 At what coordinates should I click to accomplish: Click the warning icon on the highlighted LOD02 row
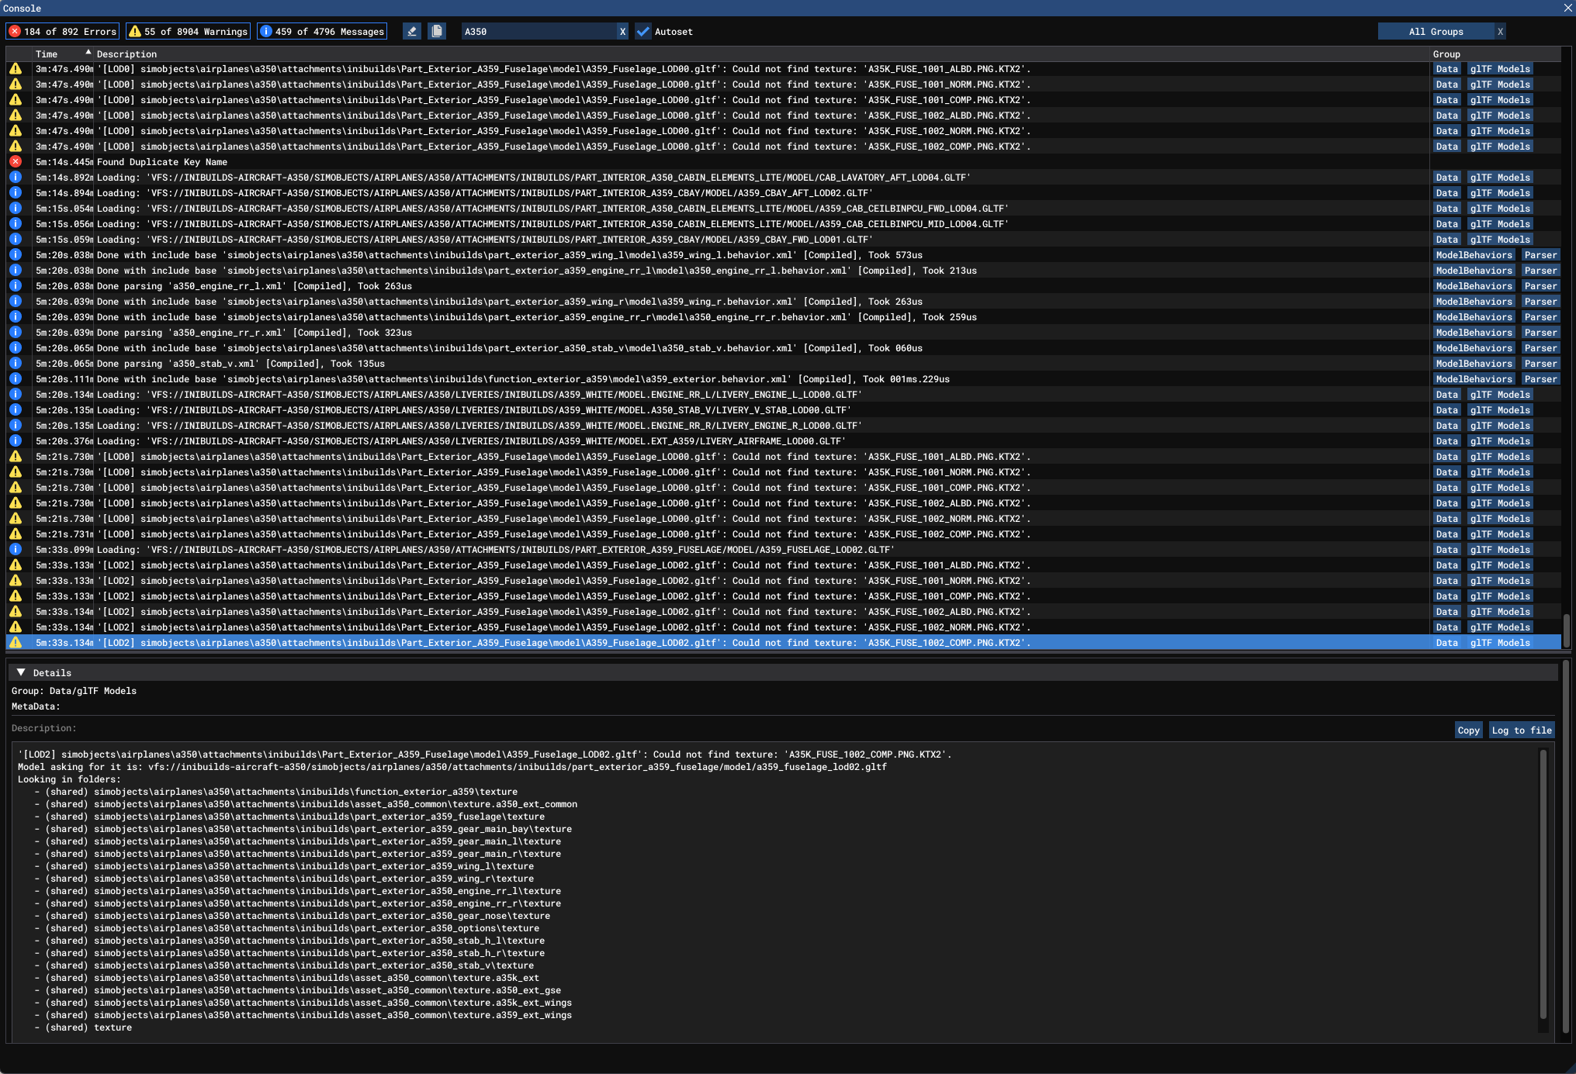pos(16,643)
